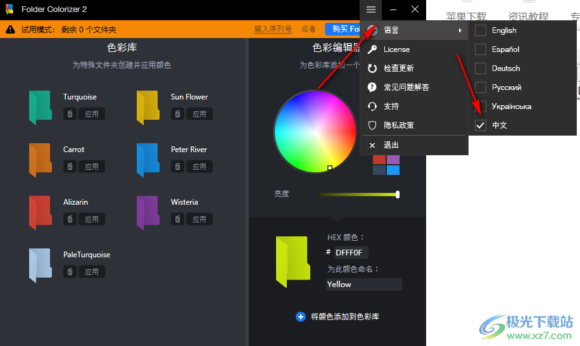Image resolution: width=580 pixels, height=346 pixels.
Task: Apply the Alizarin color with 应用
Action: pos(92,219)
